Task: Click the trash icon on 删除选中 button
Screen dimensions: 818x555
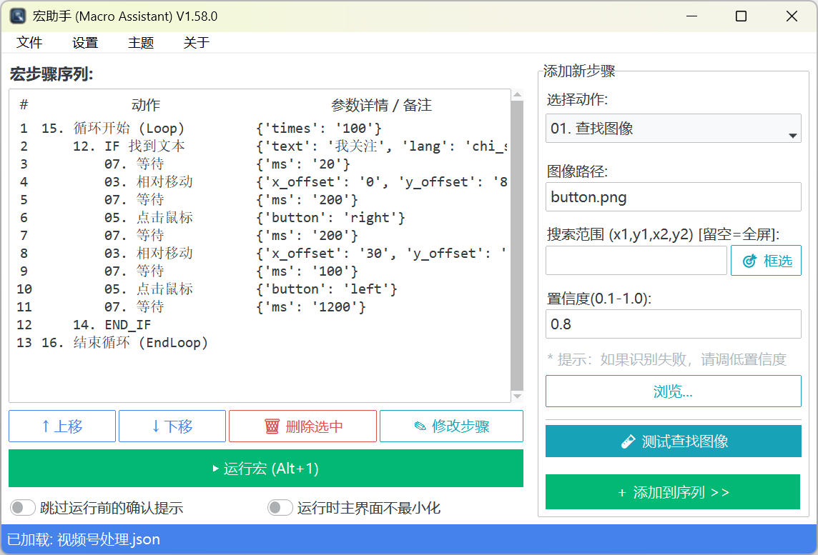Action: click(272, 426)
